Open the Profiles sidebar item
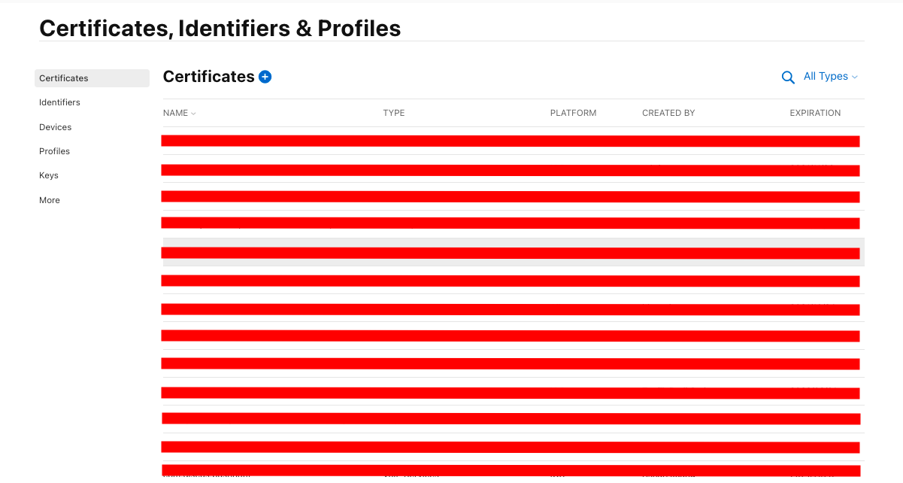The height and width of the screenshot is (483, 903). (54, 151)
